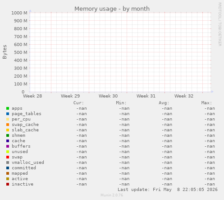
Task: Click the swap red swatch
Action: coord(8,157)
